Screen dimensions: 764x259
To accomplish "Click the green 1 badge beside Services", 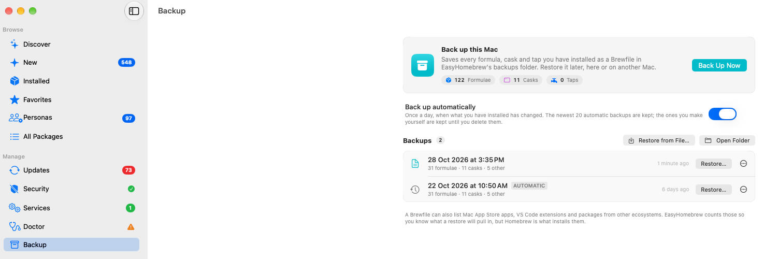I will click(x=131, y=208).
